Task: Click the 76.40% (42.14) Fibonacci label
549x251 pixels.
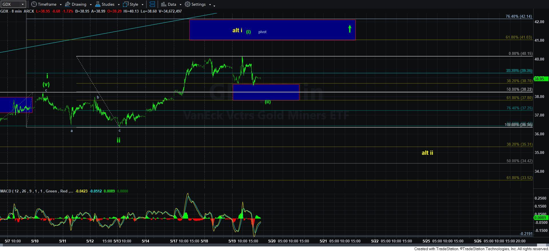Action: tap(519, 16)
